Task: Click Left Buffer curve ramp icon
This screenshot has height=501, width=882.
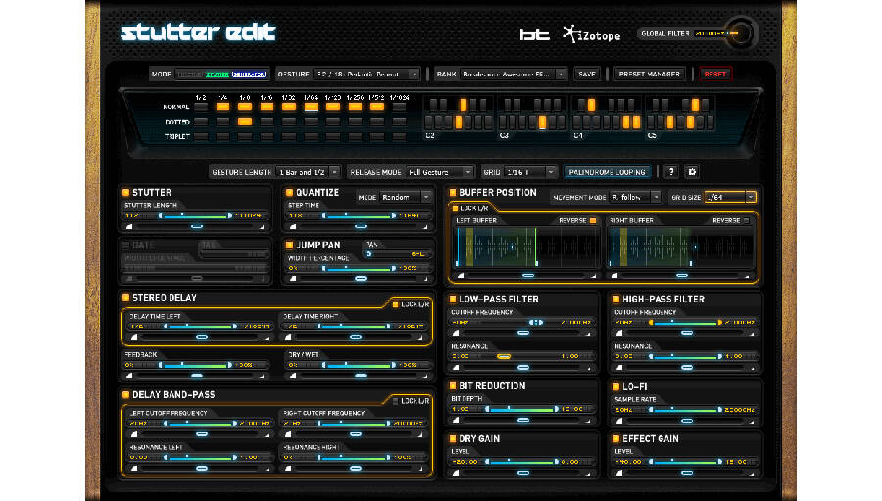Action: point(461,276)
